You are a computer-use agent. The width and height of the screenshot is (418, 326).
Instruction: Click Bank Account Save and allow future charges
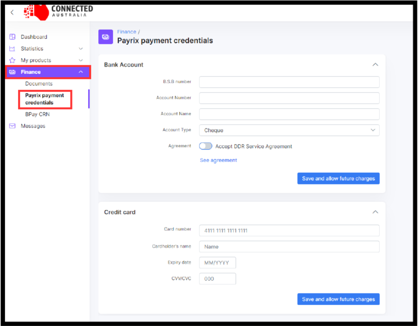click(x=338, y=179)
